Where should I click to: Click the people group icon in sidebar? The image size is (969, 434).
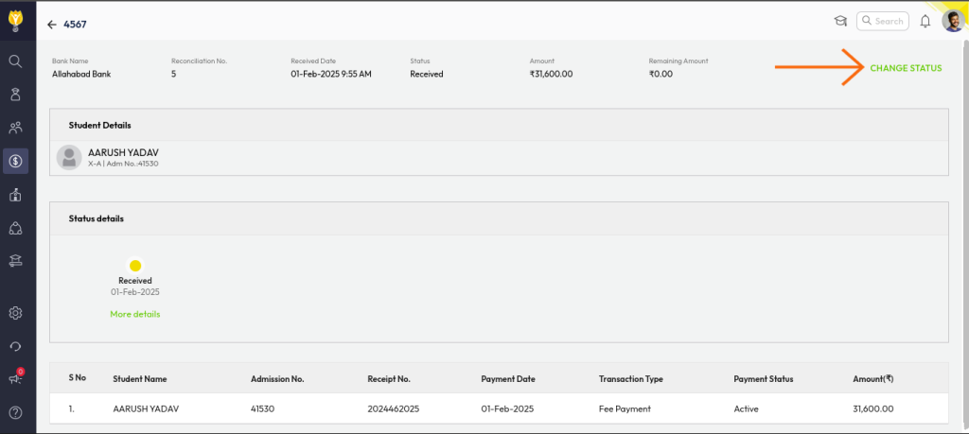(x=16, y=128)
